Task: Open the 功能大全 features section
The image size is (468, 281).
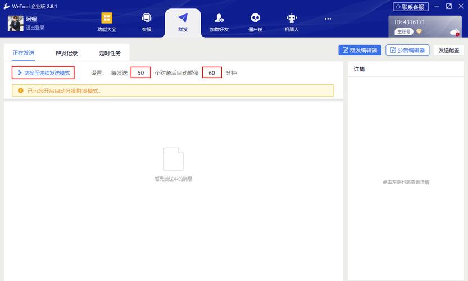Action: (x=107, y=22)
